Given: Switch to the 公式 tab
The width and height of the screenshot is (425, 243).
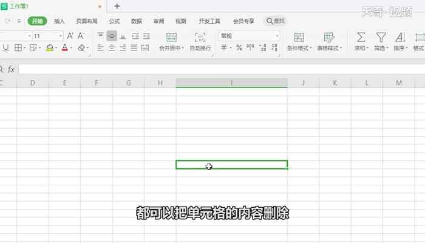Looking at the screenshot, I should point(114,21).
